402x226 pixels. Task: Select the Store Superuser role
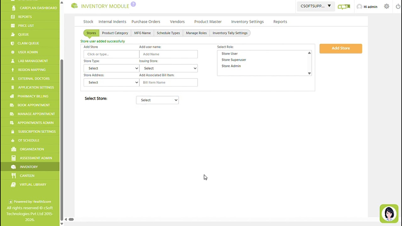click(x=234, y=60)
